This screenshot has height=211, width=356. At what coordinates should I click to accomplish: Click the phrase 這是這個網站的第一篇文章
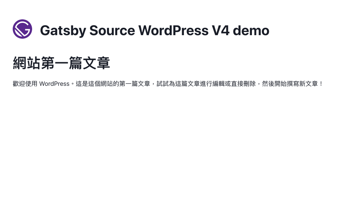[113, 84]
